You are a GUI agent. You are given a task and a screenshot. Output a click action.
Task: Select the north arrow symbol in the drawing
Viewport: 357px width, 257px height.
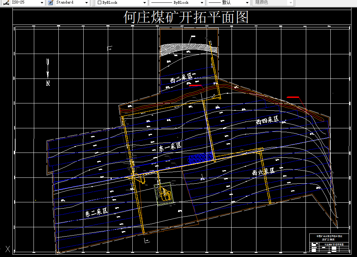tap(47, 70)
